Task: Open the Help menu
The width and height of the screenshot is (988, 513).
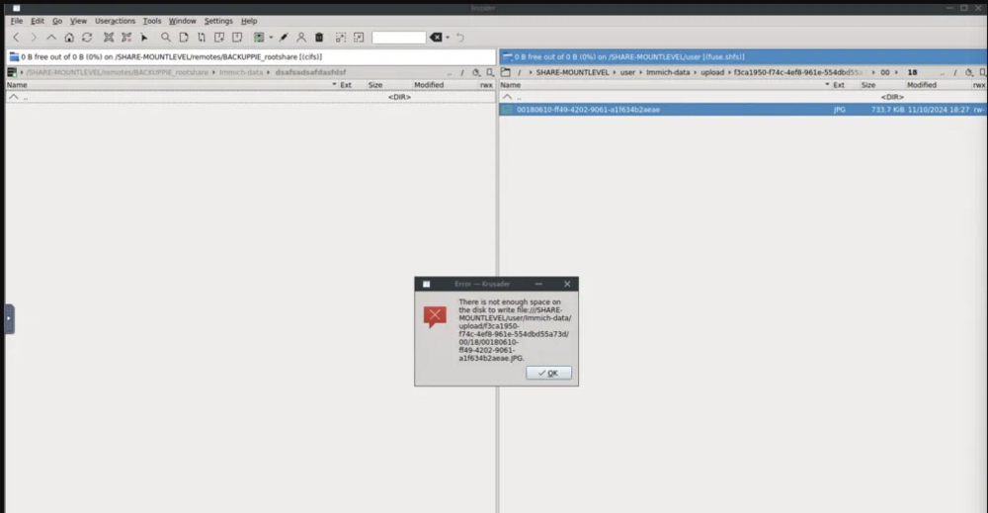Action: tap(249, 21)
